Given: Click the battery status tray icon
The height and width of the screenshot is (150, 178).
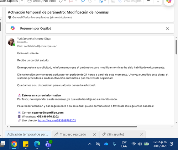Looking at the screenshot, I should [146, 144].
